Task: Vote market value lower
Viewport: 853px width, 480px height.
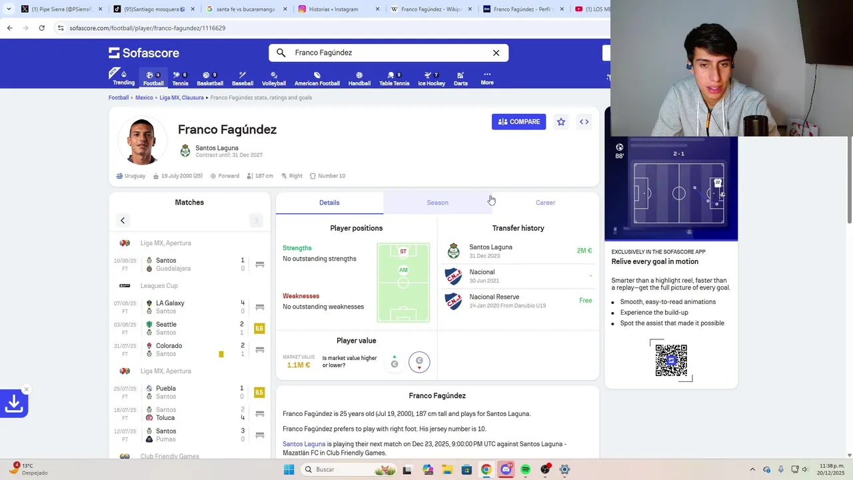Action: (419, 362)
